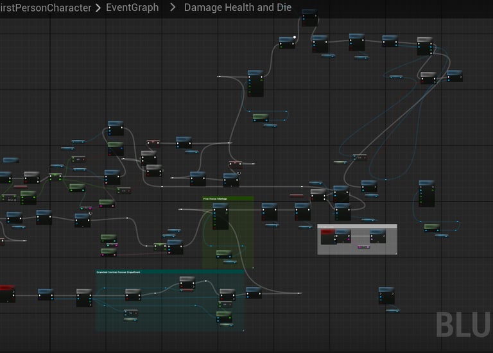Select the red event node at the left edge of the graph
This screenshot has height=353, width=493.
7,293
